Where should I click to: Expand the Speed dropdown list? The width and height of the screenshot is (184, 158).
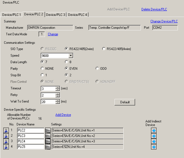pyautogui.click(x=71, y=56)
